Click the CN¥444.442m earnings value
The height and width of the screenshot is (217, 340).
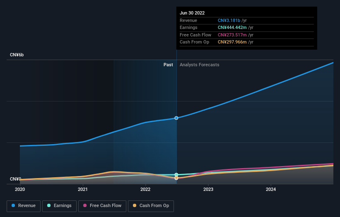click(x=232, y=27)
